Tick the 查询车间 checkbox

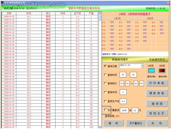pos(105,92)
